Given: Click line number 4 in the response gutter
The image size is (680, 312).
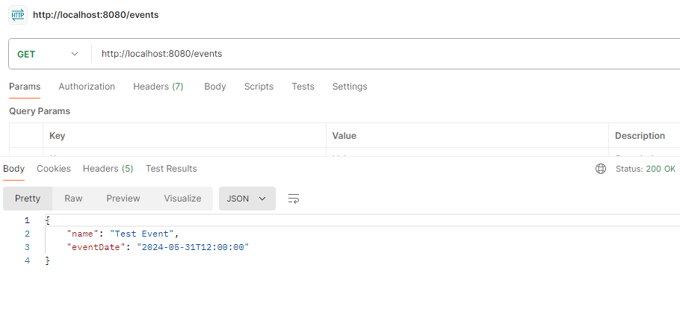Looking at the screenshot, I should click(28, 260).
